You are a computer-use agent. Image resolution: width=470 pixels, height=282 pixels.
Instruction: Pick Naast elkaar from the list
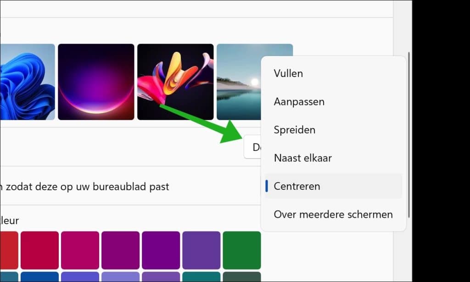[302, 158]
